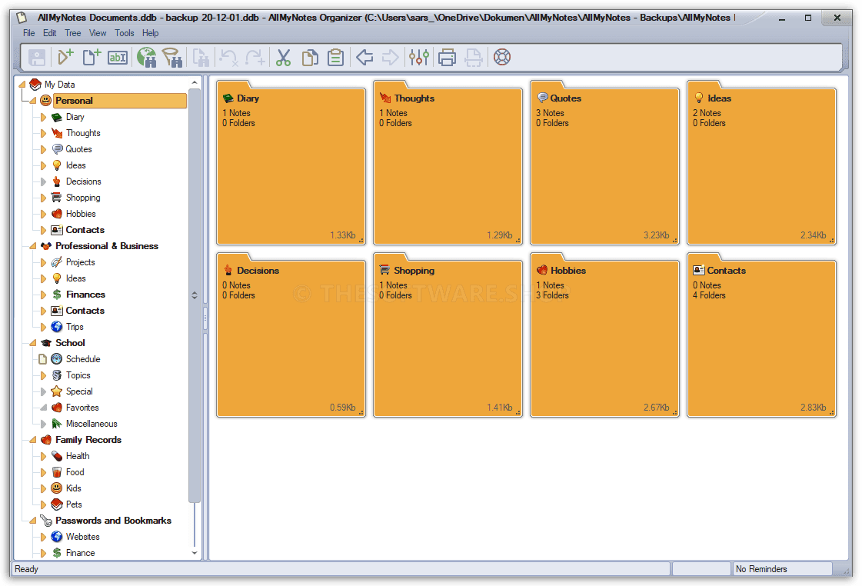Screen dimensions: 862x586
Task: Select Health in the tree
Action: coord(78,456)
